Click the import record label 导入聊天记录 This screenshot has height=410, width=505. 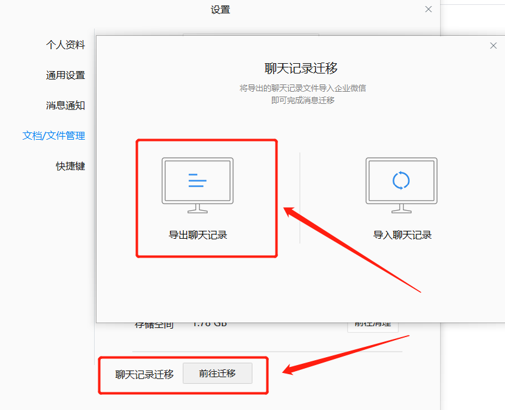tap(401, 236)
